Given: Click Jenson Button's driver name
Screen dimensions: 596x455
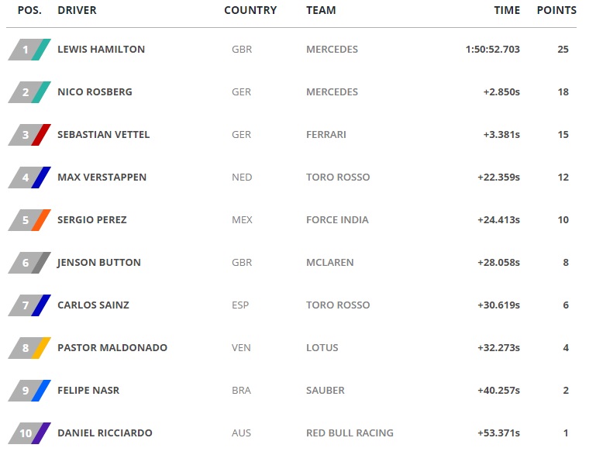Looking at the screenshot, I should [x=99, y=263].
